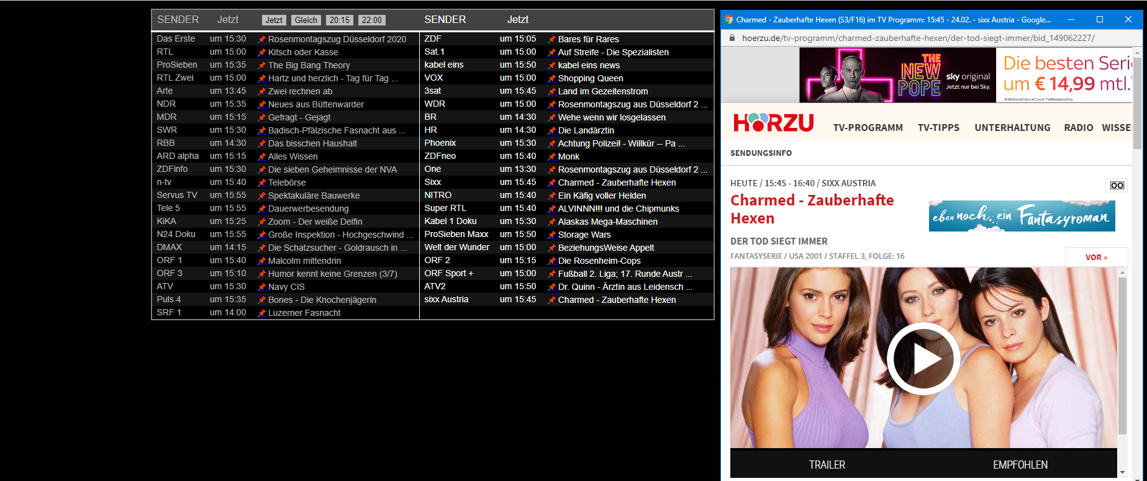This screenshot has height=481, width=1147.
Task: Click pin icon beside Bares für Rares
Action: coord(552,39)
